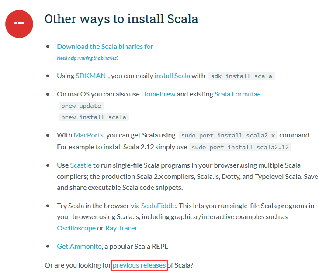Screen dimensions: 319x278
Task: Click the "brew install scala" code snippet
Action: 94,117
